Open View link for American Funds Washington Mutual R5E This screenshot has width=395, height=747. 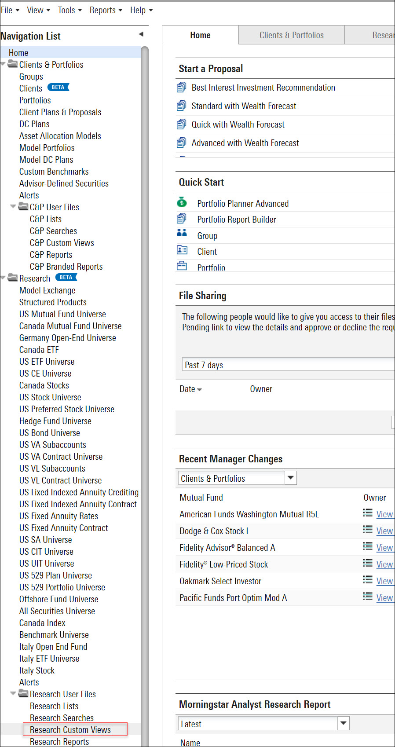(384, 514)
